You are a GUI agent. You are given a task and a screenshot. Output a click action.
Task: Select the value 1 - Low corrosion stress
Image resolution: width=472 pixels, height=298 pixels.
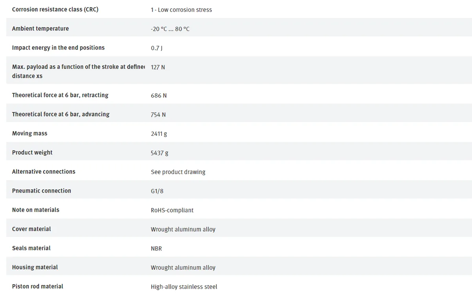pyautogui.click(x=181, y=10)
